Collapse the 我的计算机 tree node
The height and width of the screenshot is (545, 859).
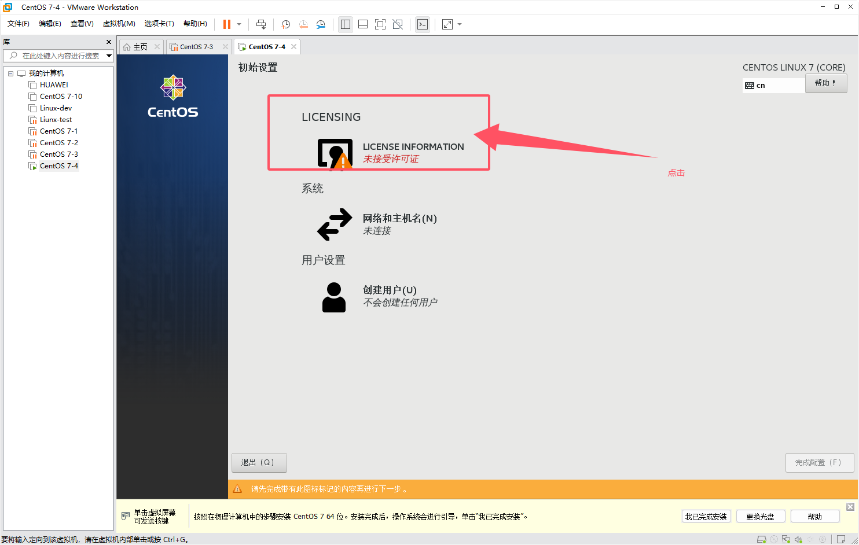coord(10,73)
